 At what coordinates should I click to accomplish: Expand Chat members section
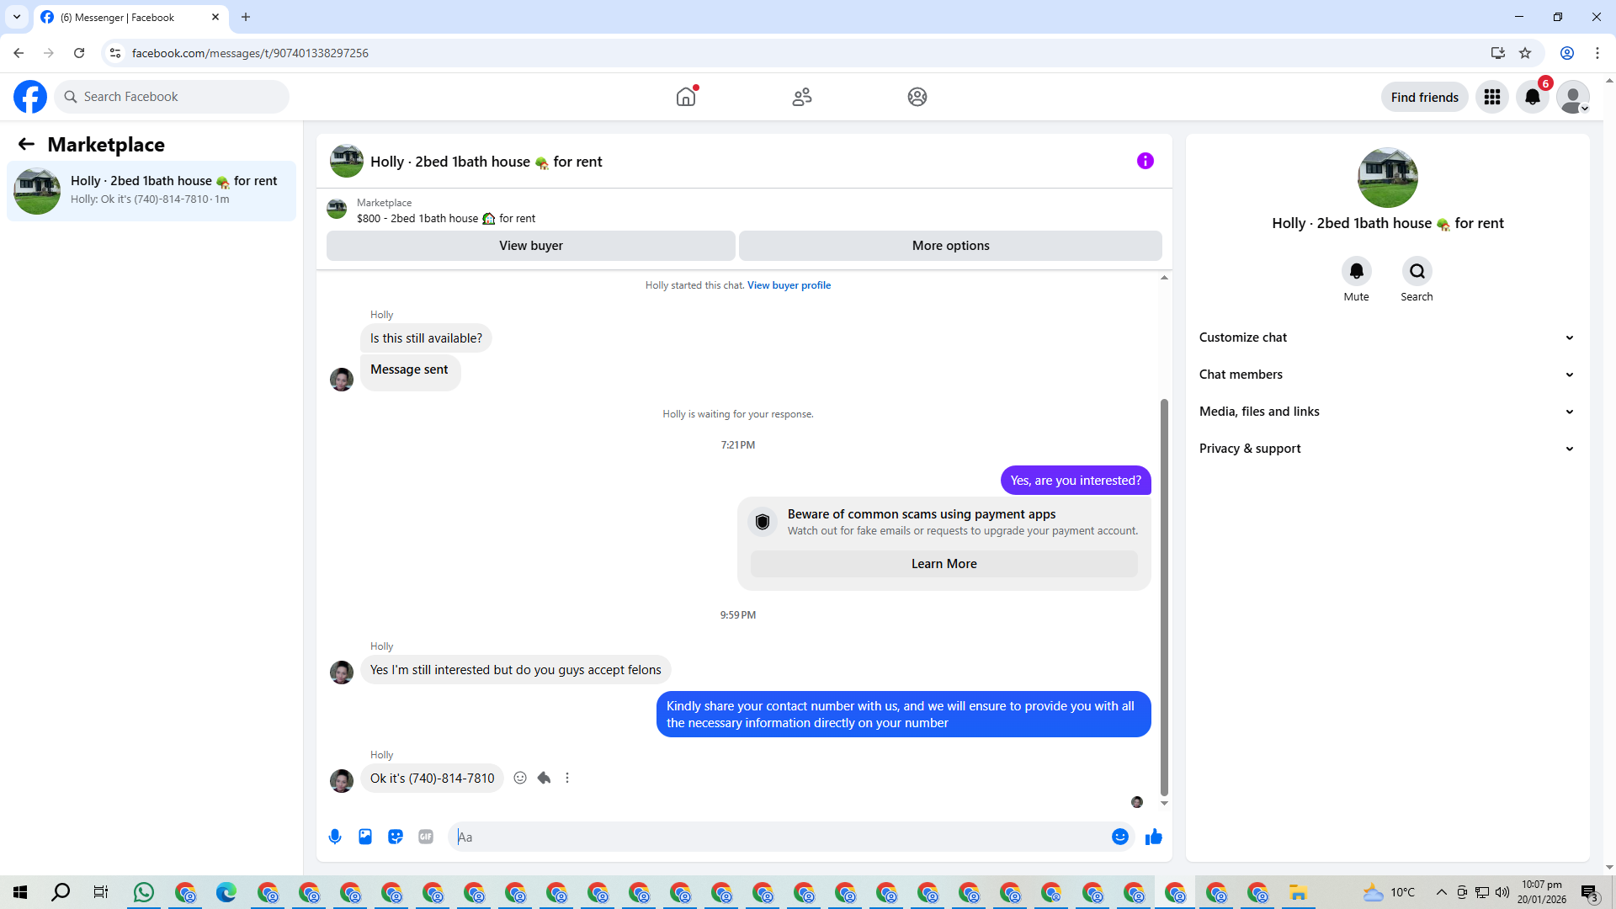pyautogui.click(x=1387, y=375)
